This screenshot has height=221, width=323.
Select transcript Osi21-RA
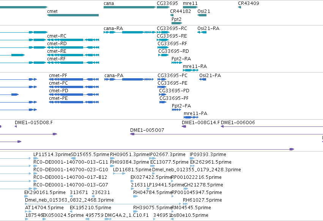click(x=208, y=28)
